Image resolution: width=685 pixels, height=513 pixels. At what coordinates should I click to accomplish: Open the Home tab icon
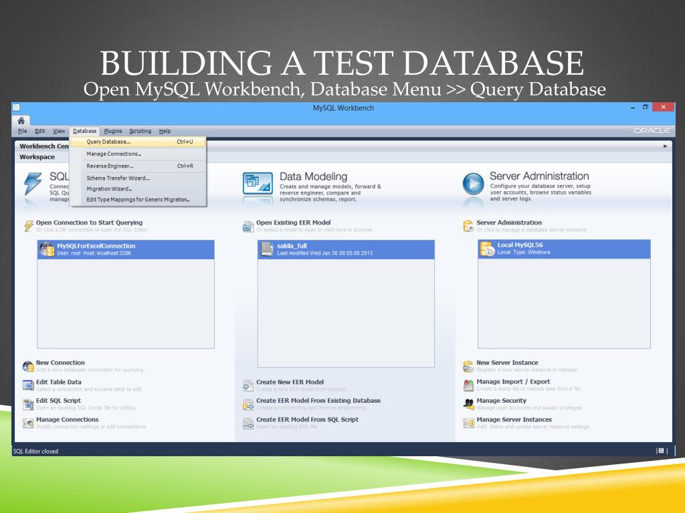coord(21,120)
